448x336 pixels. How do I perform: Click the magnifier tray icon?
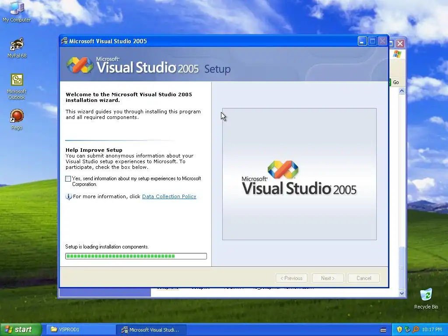coord(416,329)
